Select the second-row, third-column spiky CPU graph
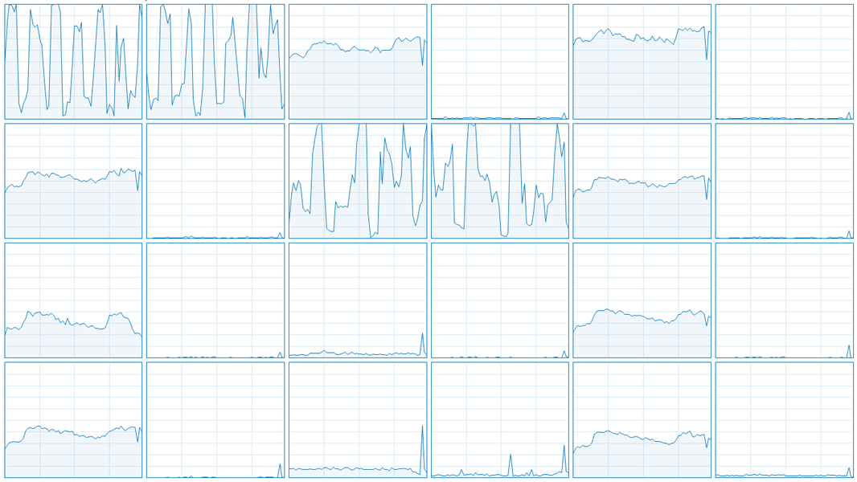 358,181
